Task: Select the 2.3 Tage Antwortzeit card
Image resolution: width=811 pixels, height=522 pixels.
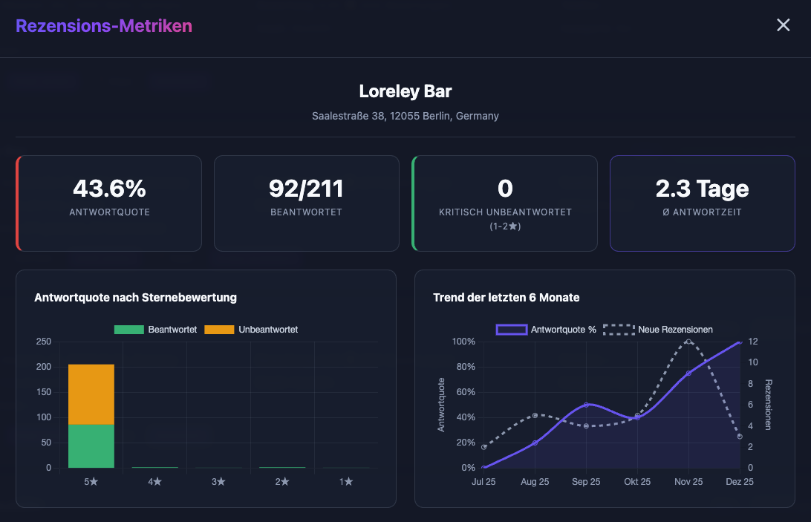Action: click(702, 202)
